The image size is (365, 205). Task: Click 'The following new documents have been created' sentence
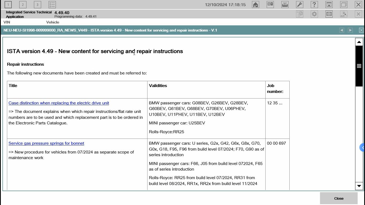77,73
